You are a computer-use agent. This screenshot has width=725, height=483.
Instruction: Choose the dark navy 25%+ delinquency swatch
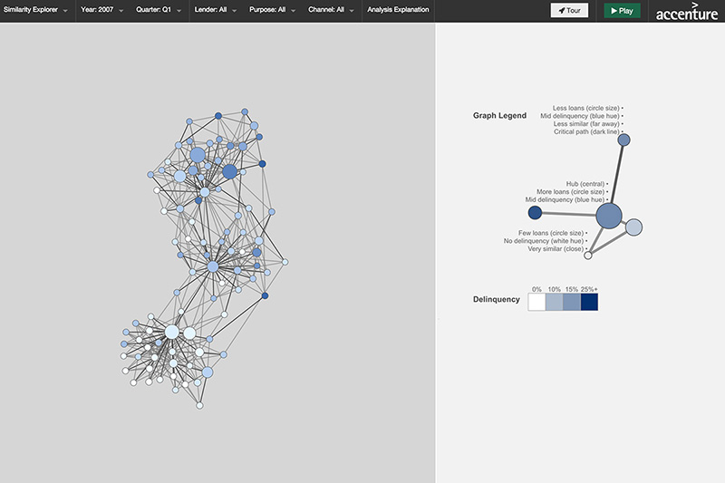pyautogui.click(x=589, y=302)
